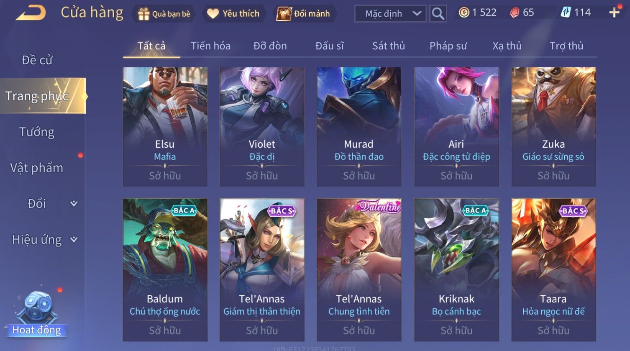The height and width of the screenshot is (351, 630).
Task: Select the Trợ thủ category tab
Action: coord(566,46)
